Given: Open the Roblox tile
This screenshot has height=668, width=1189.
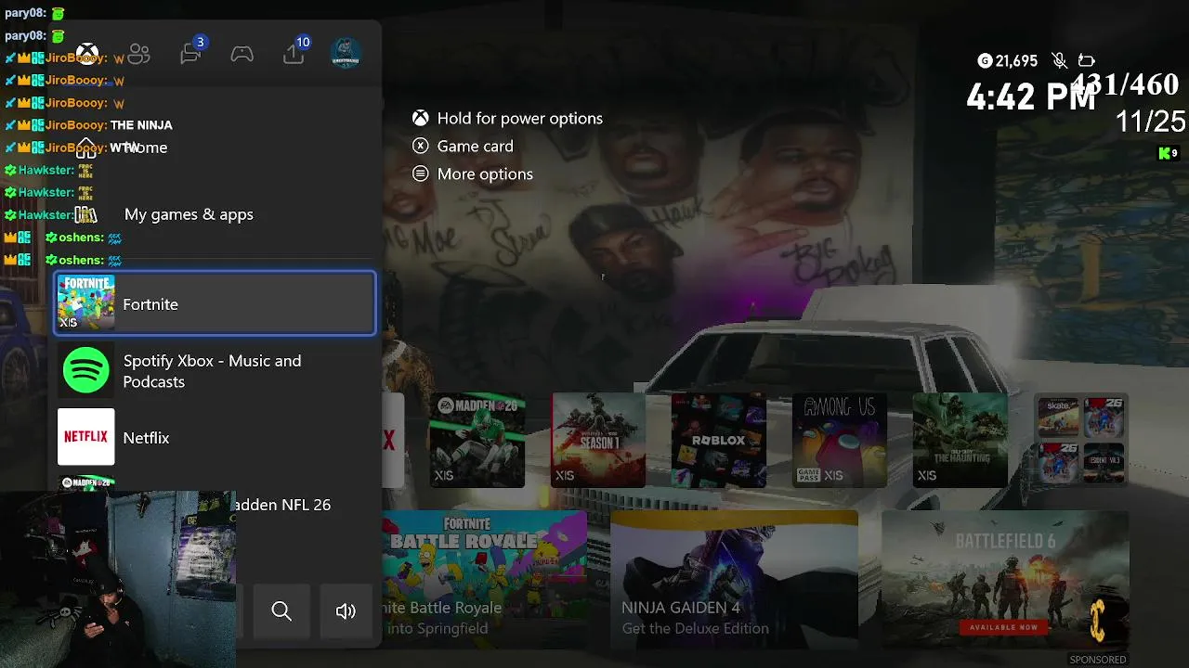Looking at the screenshot, I should click(x=719, y=440).
